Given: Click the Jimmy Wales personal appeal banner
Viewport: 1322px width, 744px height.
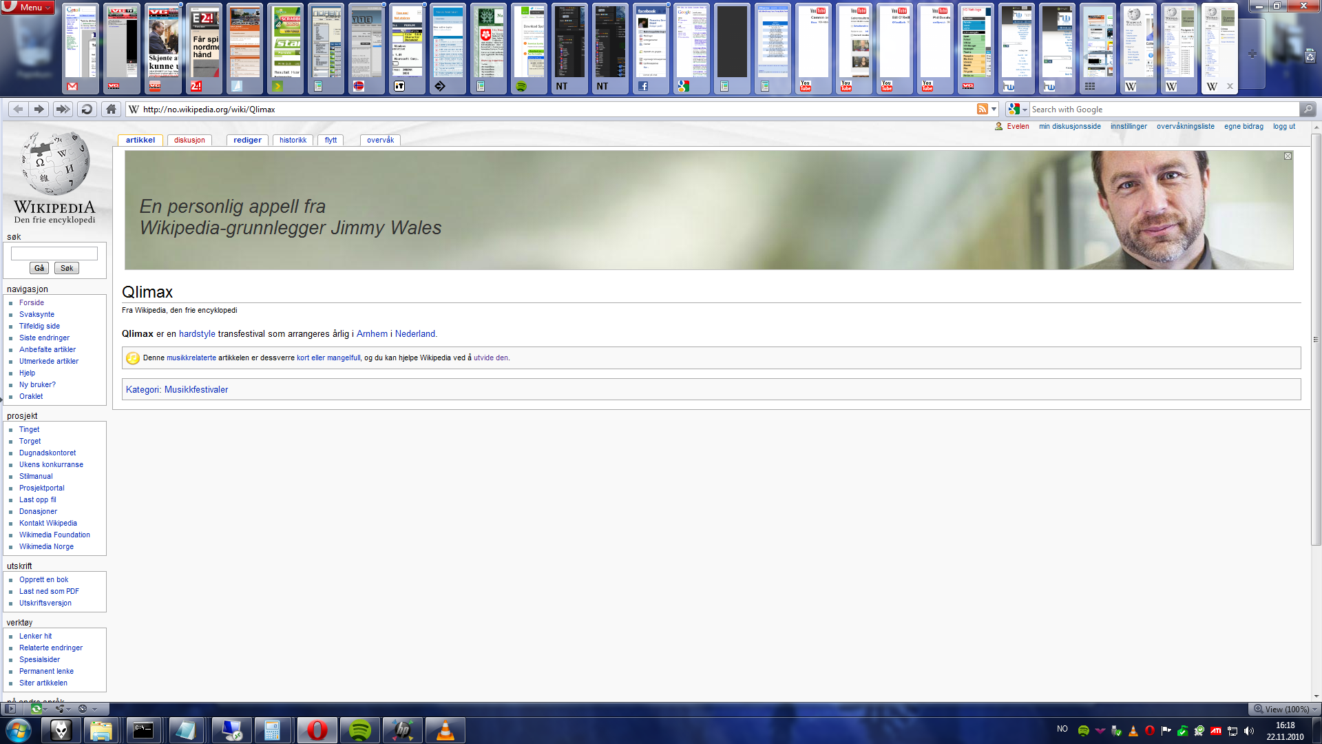Looking at the screenshot, I should pos(709,210).
